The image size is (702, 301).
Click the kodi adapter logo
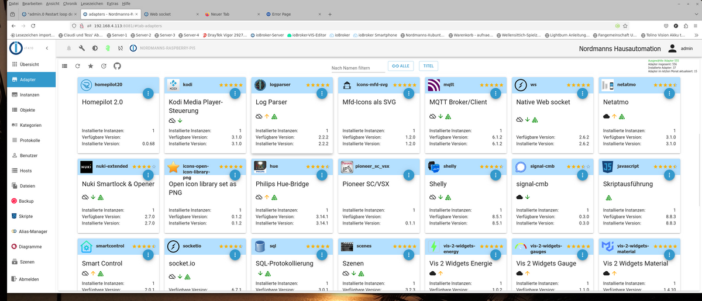click(x=173, y=85)
